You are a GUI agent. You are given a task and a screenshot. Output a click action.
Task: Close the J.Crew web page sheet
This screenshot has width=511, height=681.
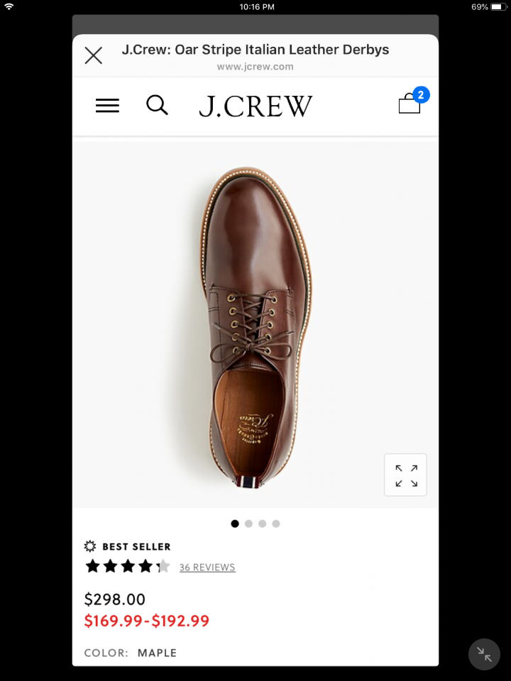coord(94,55)
